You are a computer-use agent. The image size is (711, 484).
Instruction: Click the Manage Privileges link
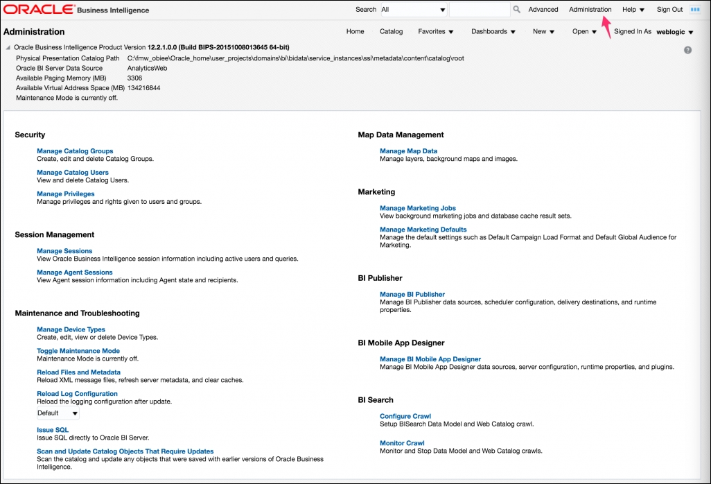pos(66,193)
